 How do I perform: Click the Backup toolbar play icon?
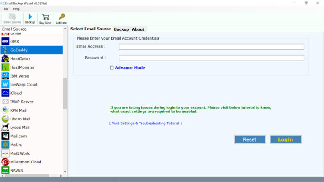(x=30, y=17)
